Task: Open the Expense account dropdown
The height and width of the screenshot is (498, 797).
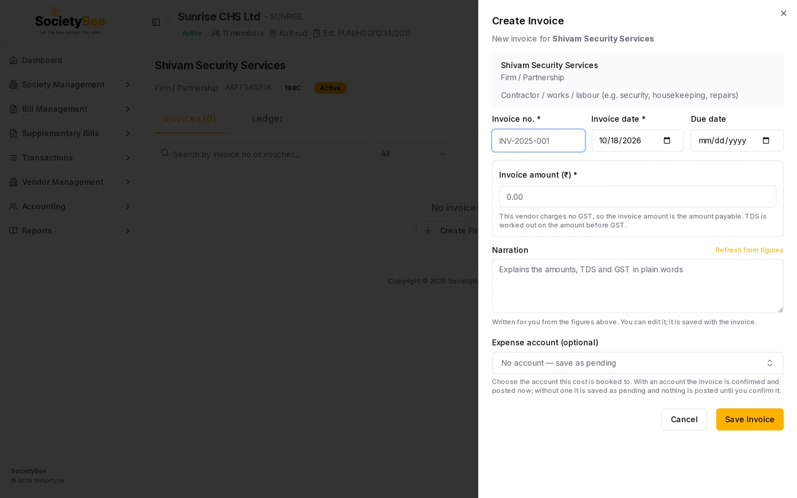Action: tap(638, 363)
